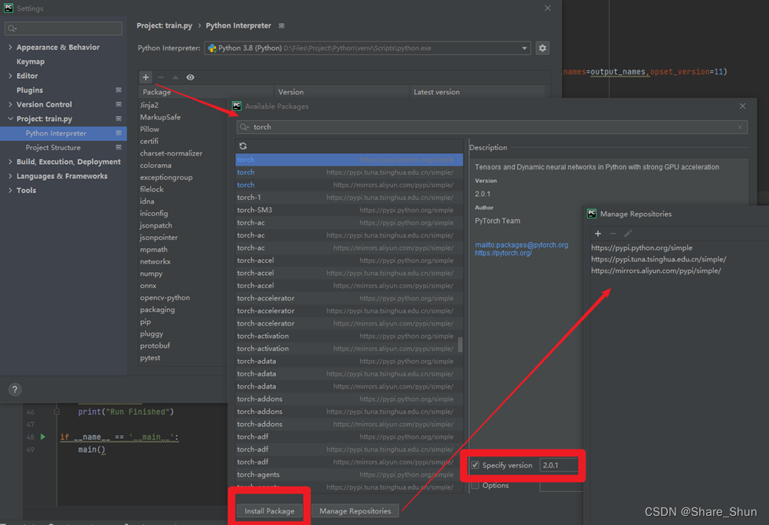Select the torch-1 package row
Viewport: 769px width, 525px height.
click(x=349, y=197)
